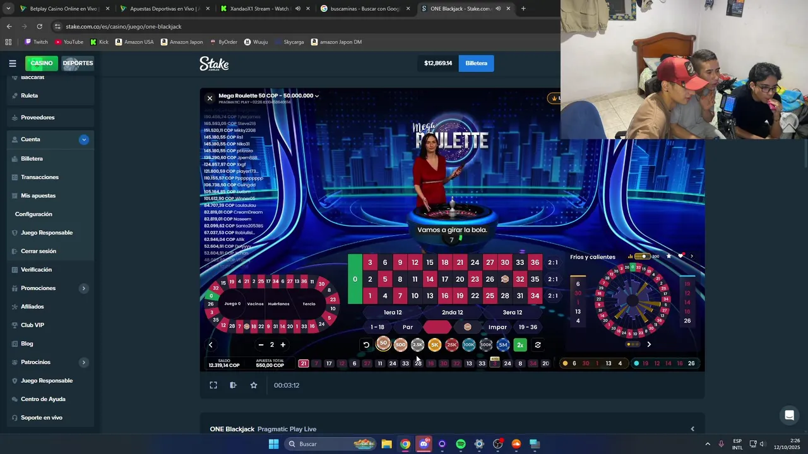Close the Mega Roulette game with X
Screen dimensions: 808x454
pos(210,98)
